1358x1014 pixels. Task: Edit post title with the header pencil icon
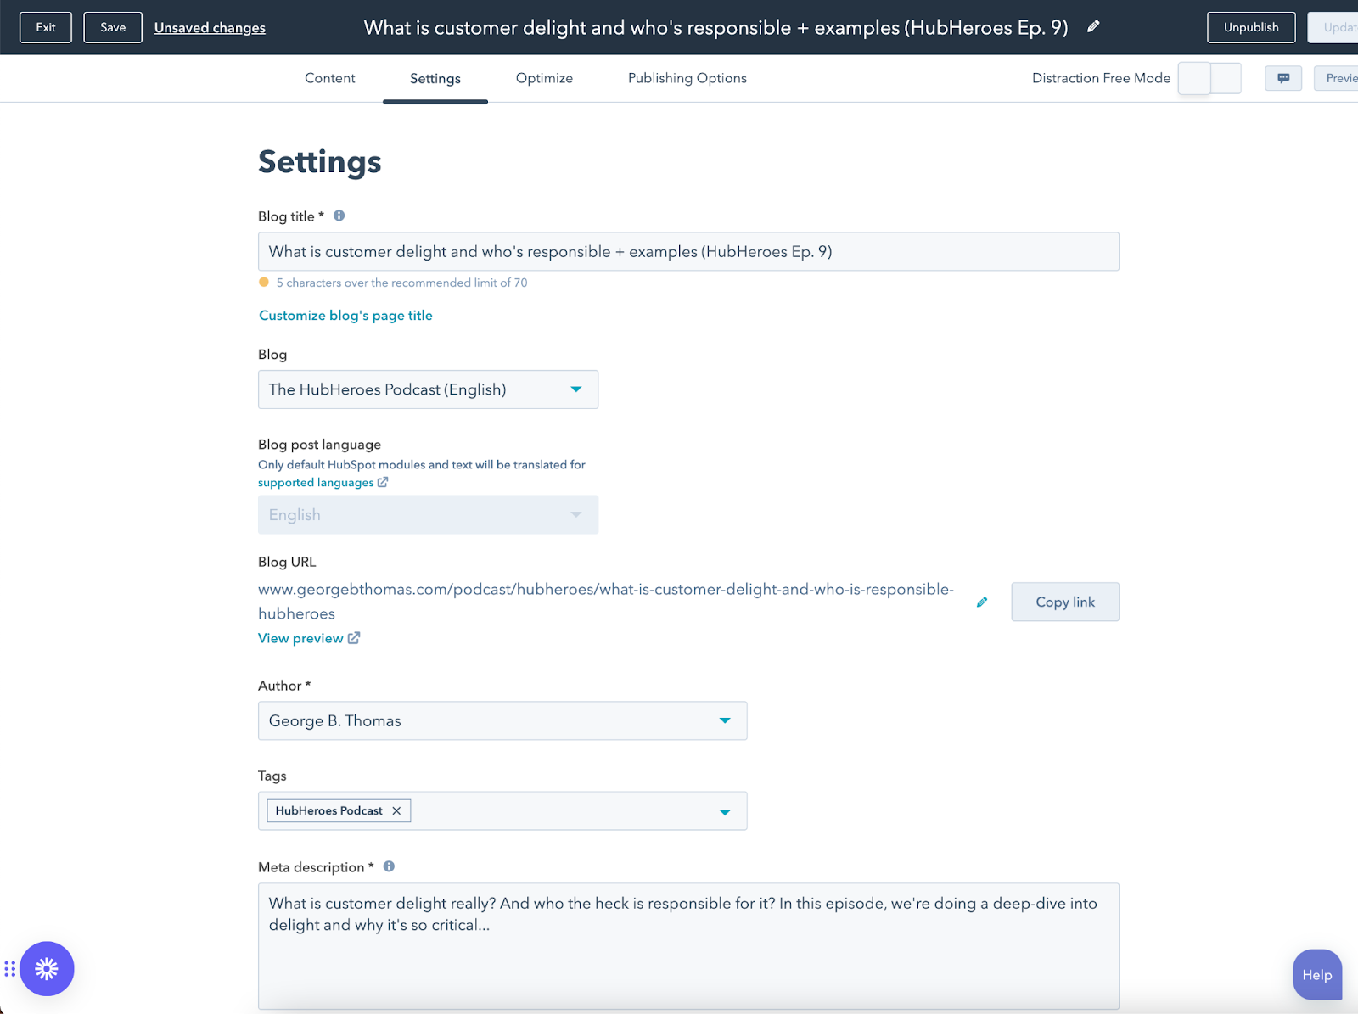click(1093, 26)
